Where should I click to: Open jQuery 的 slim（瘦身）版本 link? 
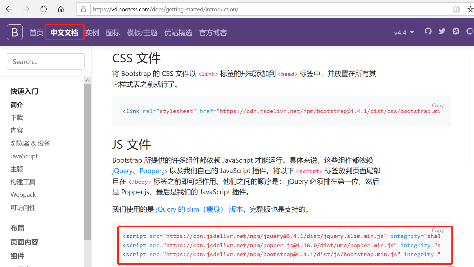[199, 209]
